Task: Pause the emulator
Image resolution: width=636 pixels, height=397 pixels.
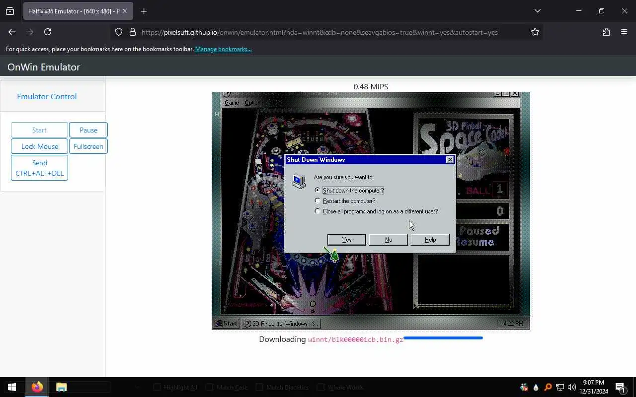Action: 88,130
